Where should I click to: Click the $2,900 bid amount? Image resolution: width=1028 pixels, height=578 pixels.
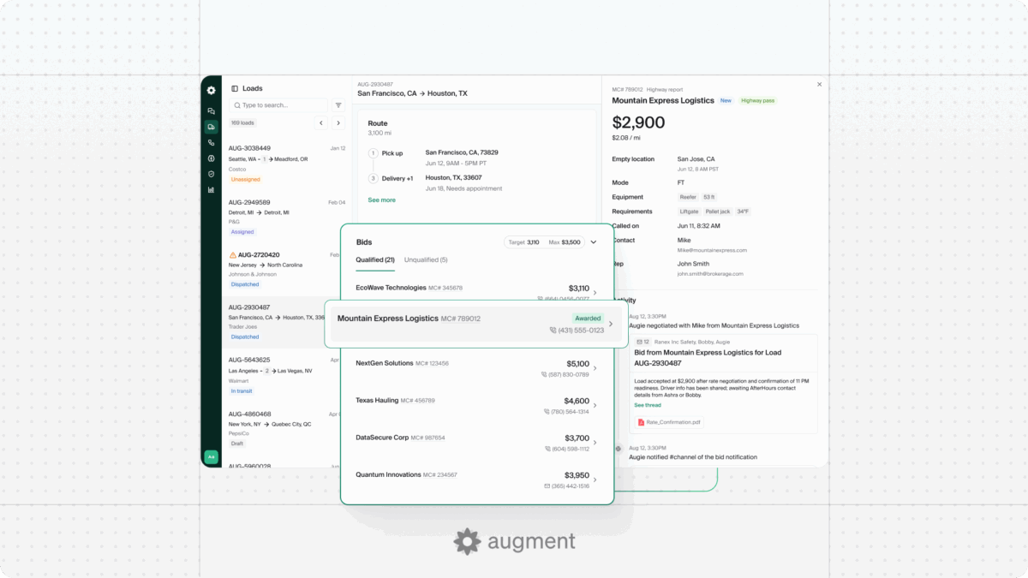(x=638, y=122)
